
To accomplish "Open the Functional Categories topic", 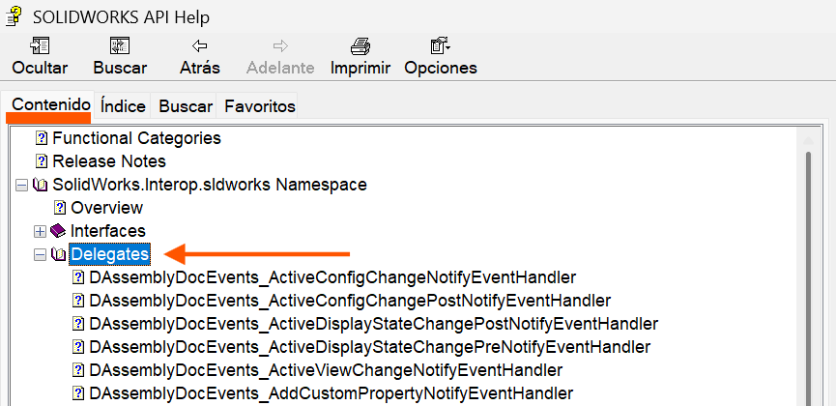I will pyautogui.click(x=136, y=138).
